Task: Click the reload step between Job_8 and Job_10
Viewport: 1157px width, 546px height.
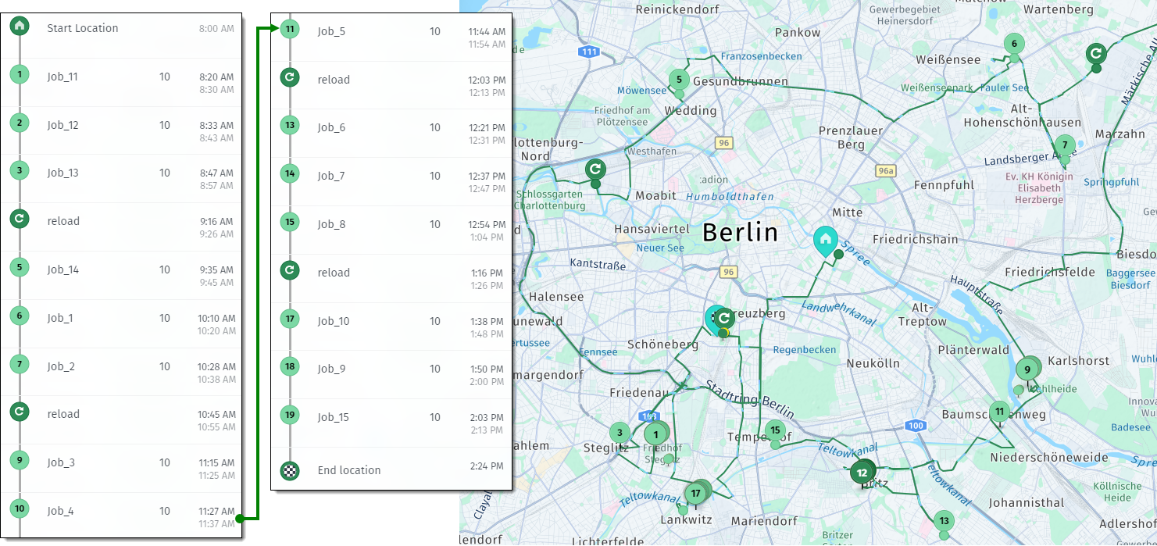Action: (x=290, y=272)
